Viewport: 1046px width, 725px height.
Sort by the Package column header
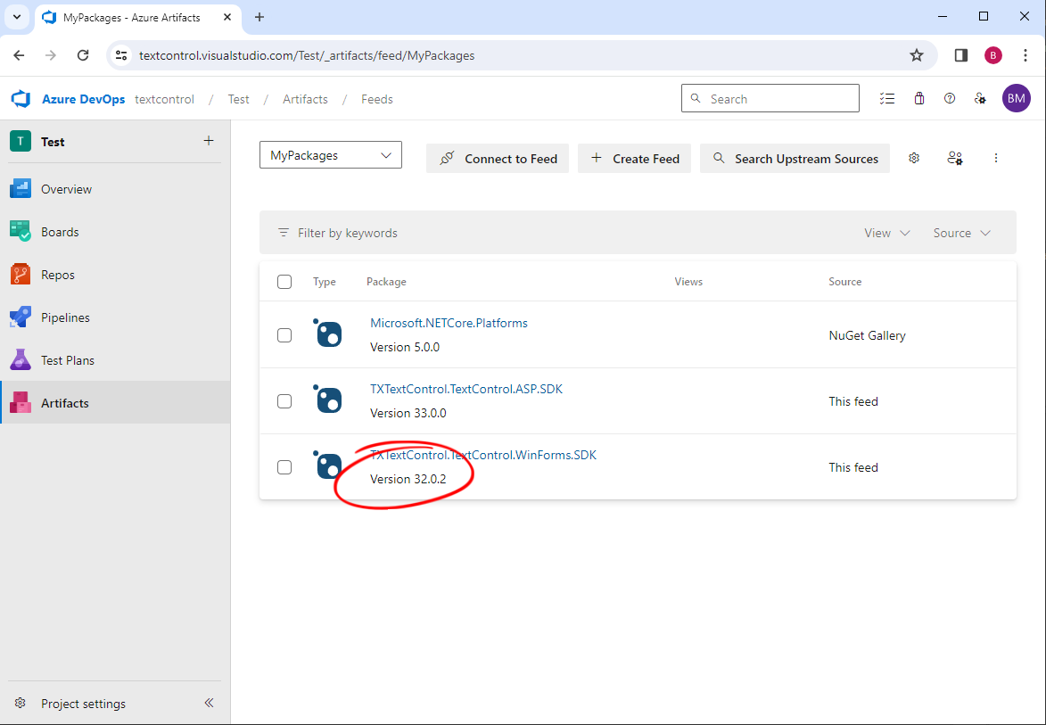click(x=386, y=282)
